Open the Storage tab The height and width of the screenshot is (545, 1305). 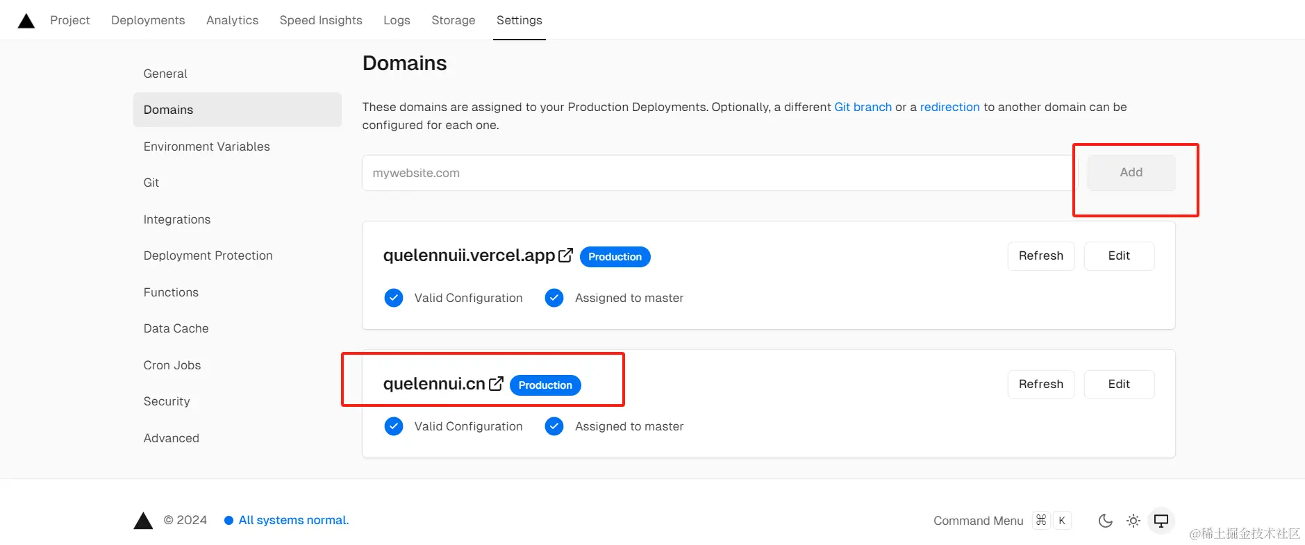(453, 20)
